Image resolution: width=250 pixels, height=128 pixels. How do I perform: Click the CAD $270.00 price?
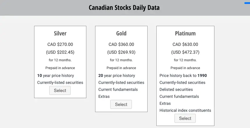[60, 44]
